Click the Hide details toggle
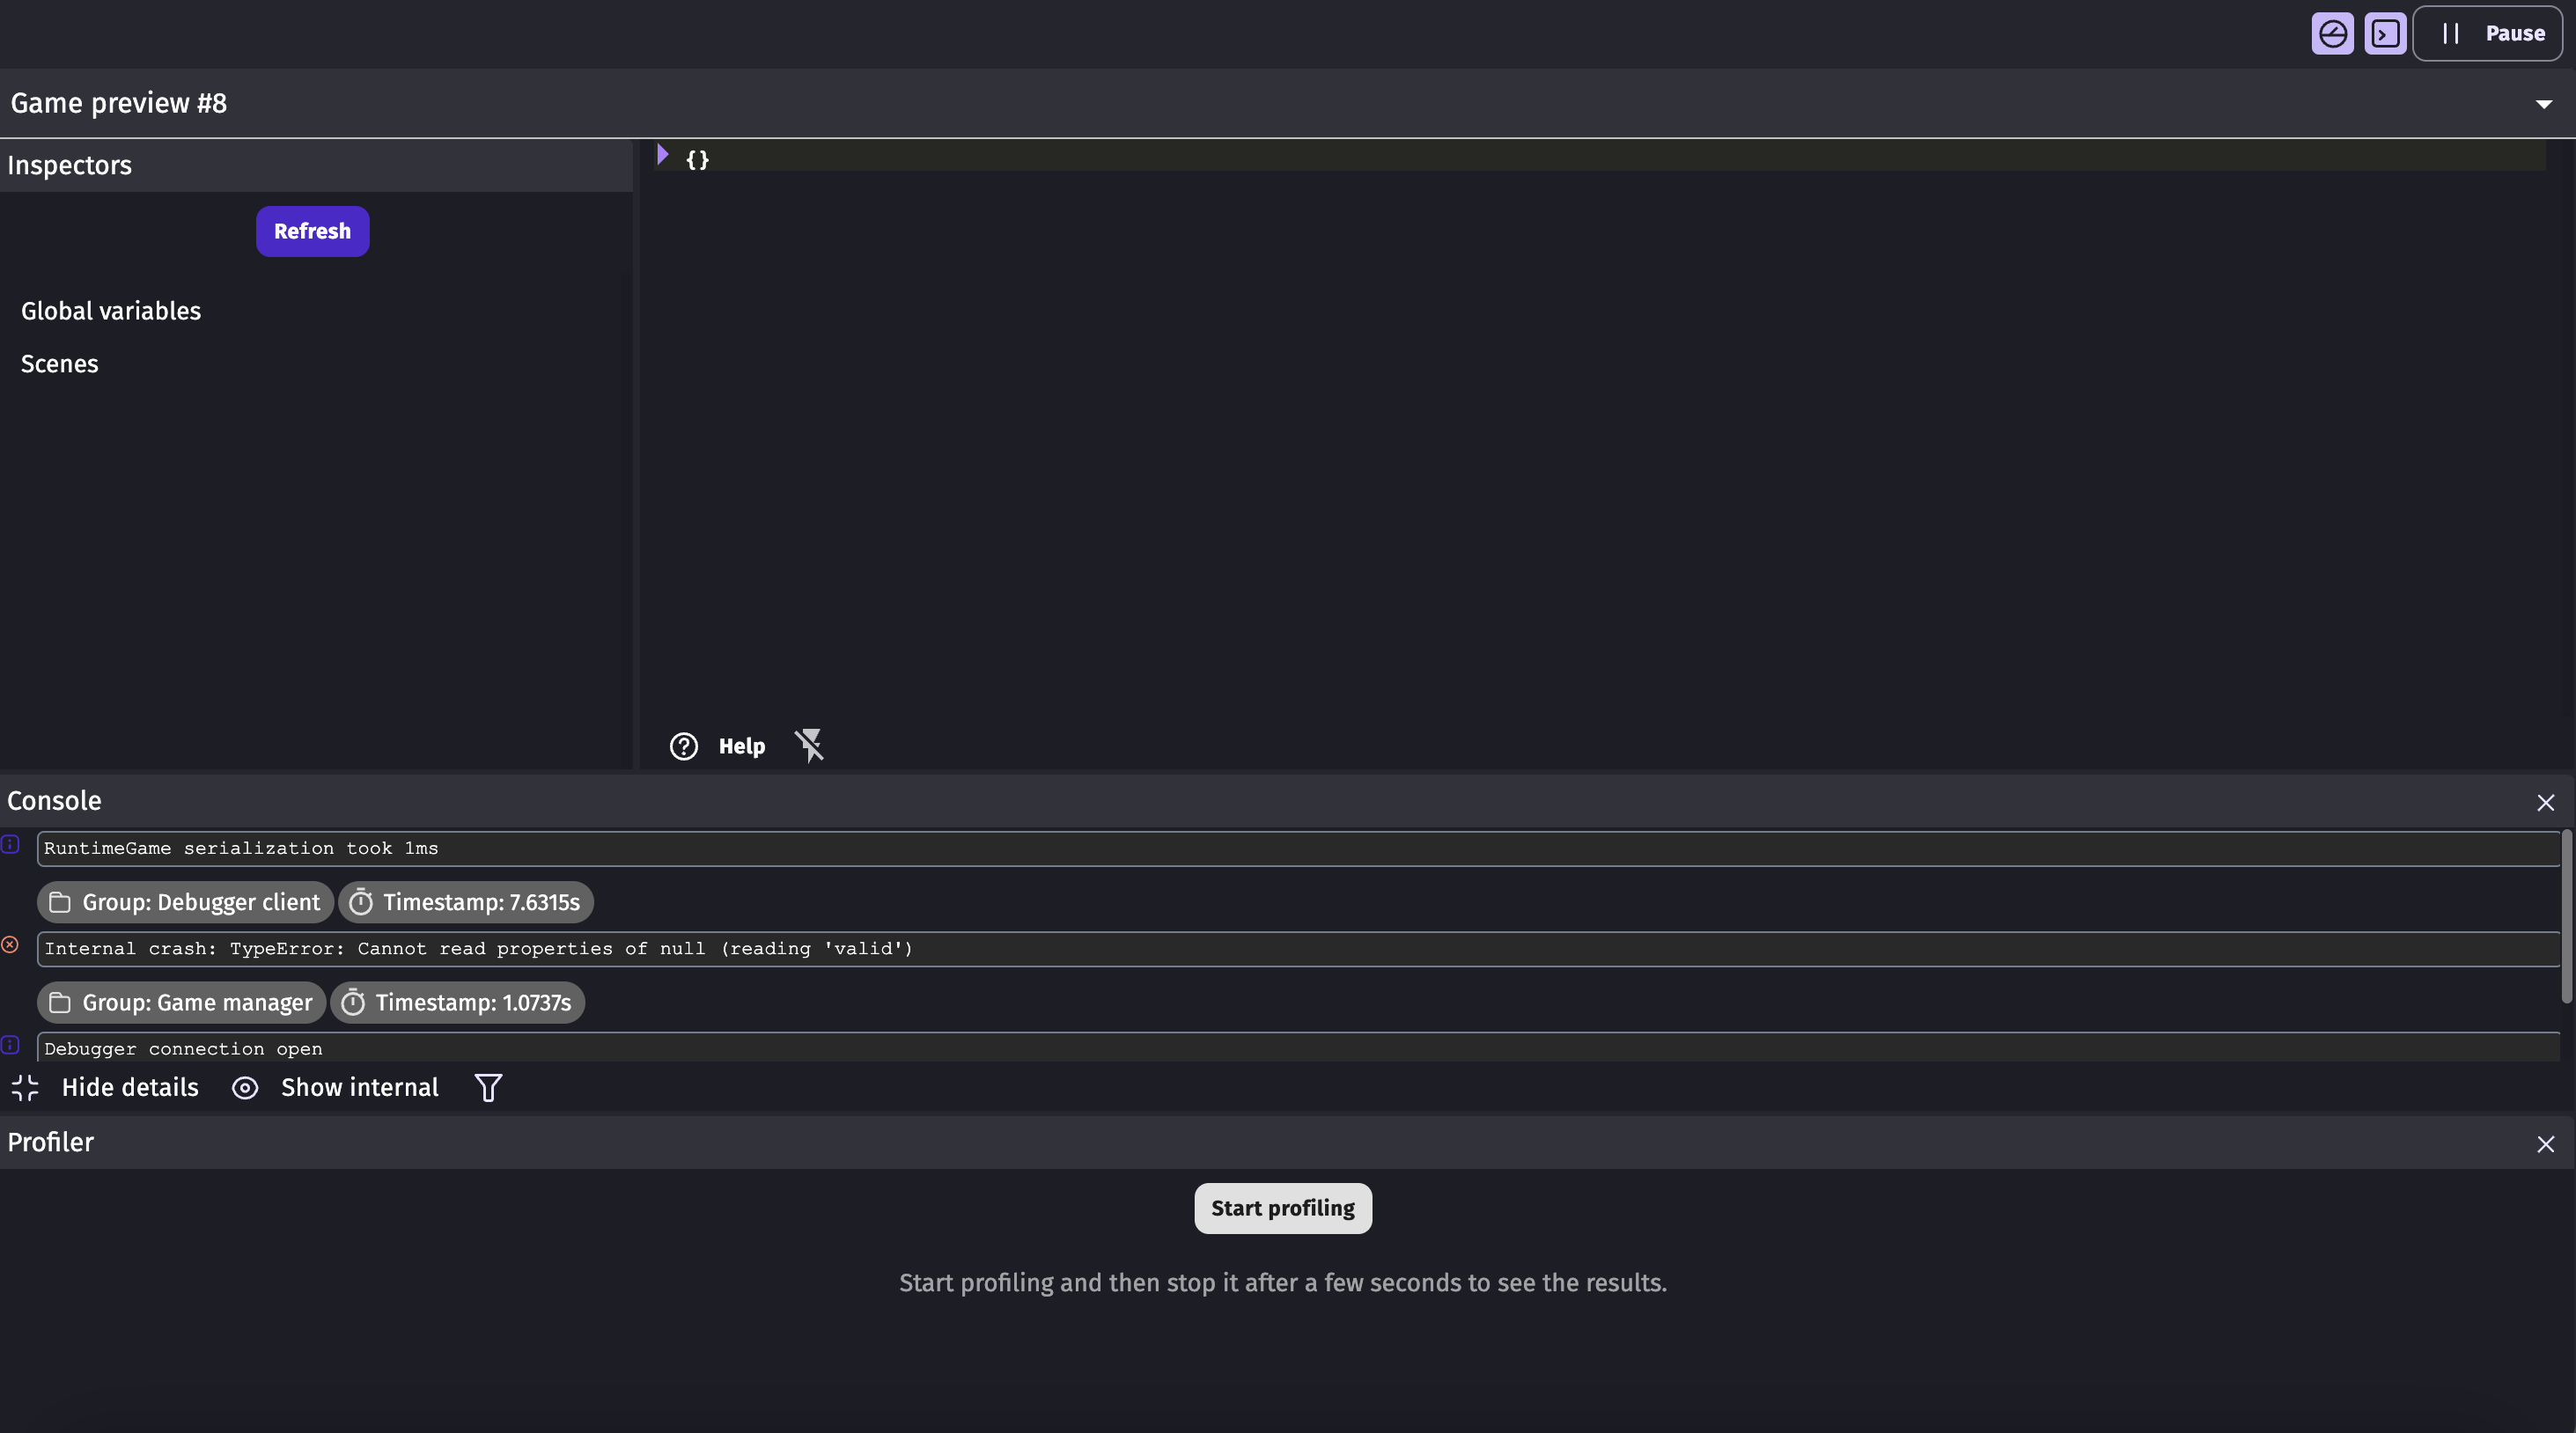Image resolution: width=2576 pixels, height=1433 pixels. (130, 1087)
